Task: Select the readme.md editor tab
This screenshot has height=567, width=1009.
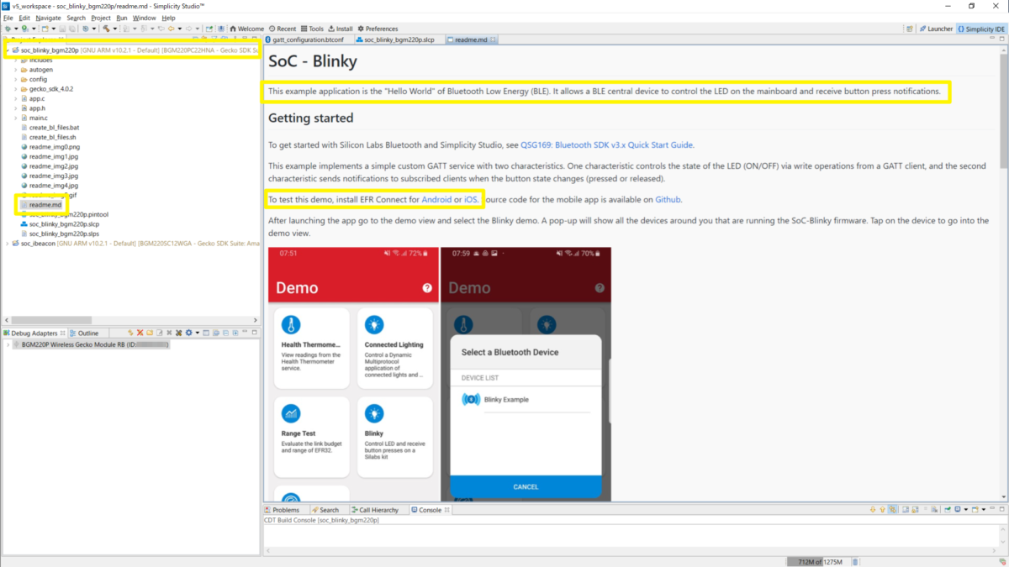Action: (471, 39)
